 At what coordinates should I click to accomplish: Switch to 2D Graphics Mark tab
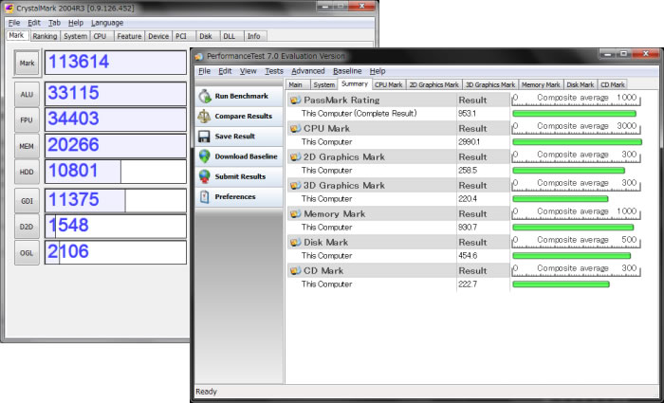click(434, 84)
